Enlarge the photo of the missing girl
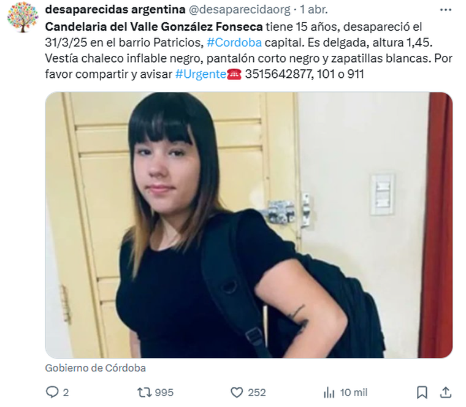The image size is (466, 407). [x=249, y=225]
